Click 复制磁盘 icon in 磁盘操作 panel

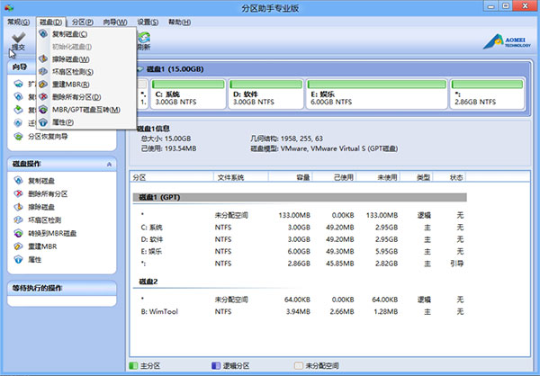(20, 181)
